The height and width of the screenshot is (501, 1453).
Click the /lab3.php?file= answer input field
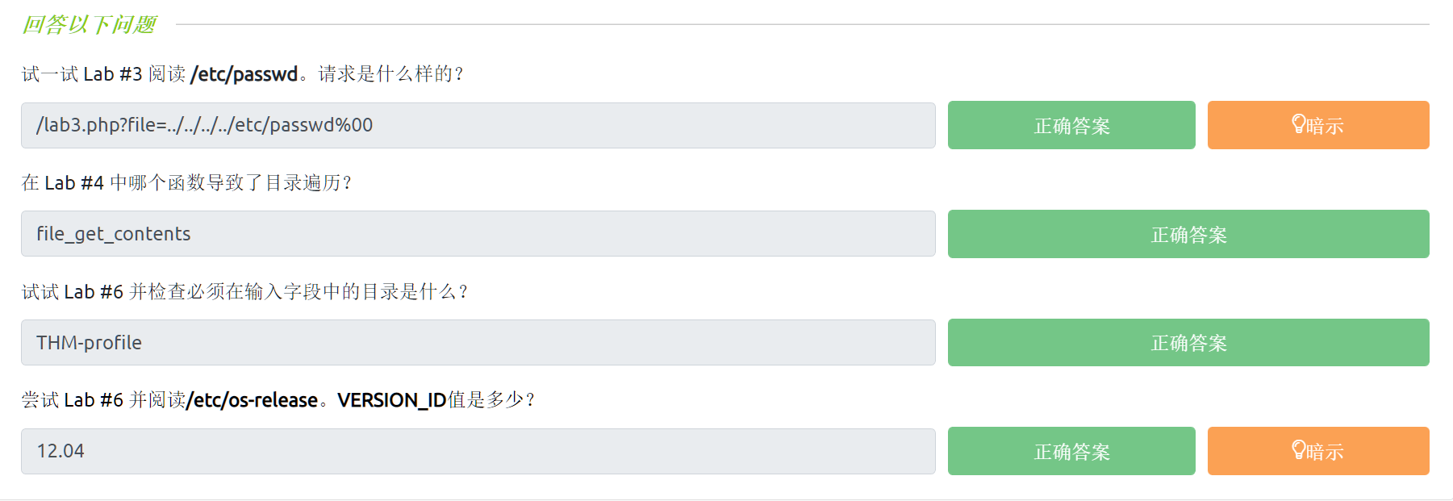pos(478,125)
